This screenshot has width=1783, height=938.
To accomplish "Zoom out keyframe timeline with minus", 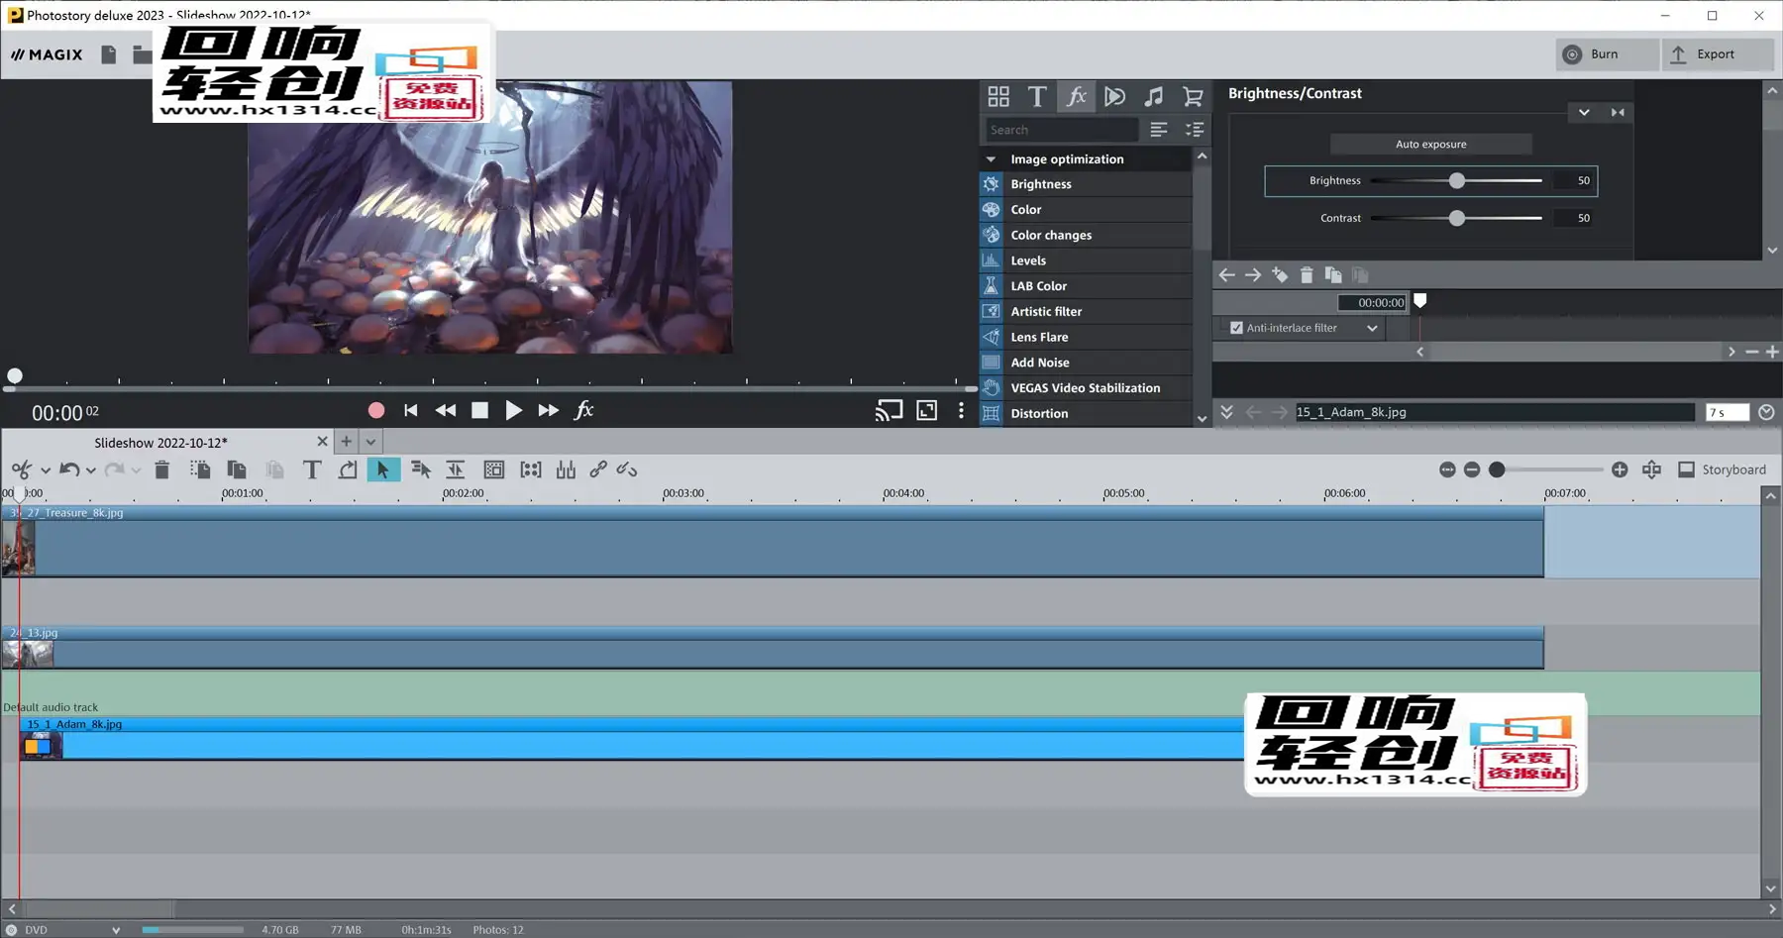I will (x=1752, y=352).
